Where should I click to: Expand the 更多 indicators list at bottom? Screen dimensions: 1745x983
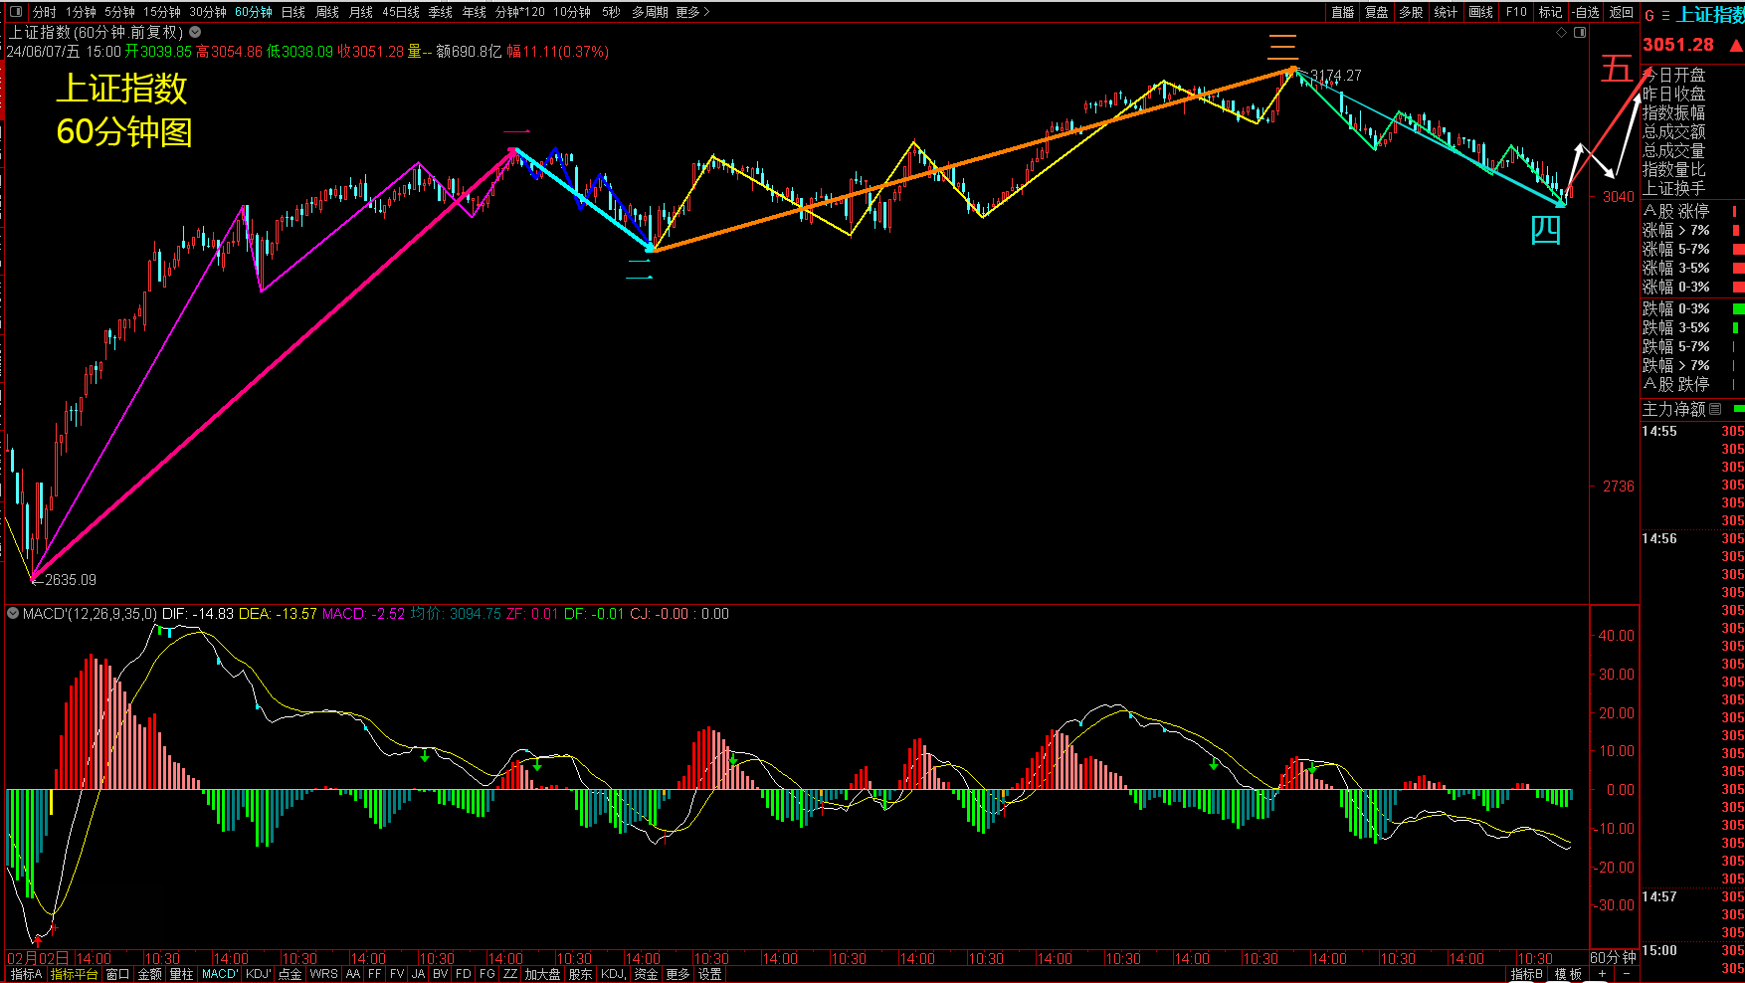point(678,974)
